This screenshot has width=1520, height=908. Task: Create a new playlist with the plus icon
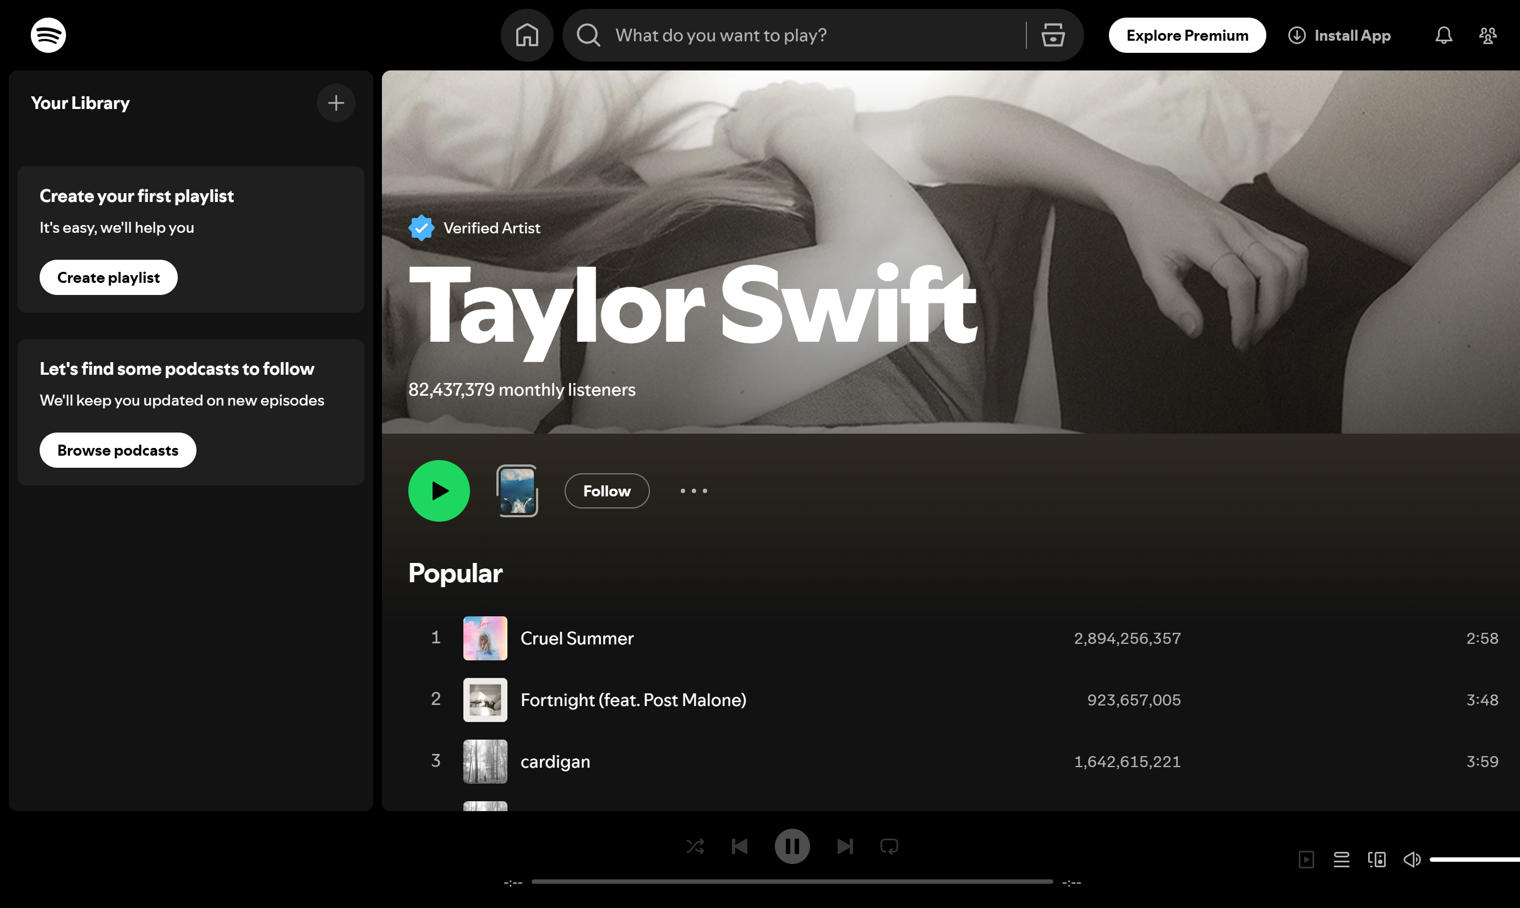point(336,103)
